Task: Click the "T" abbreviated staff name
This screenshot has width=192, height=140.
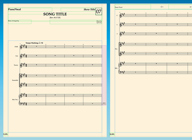Action: (117, 34)
